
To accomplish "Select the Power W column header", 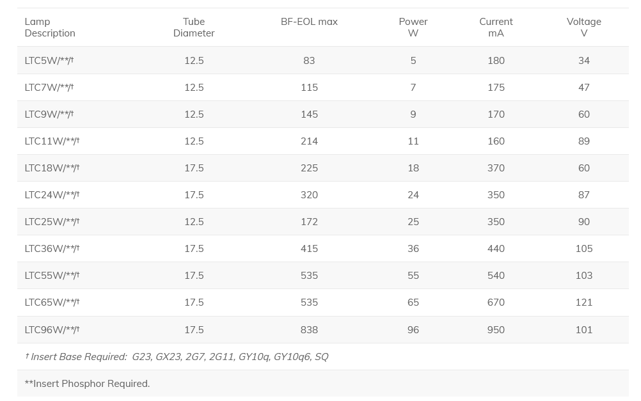I will [413, 28].
